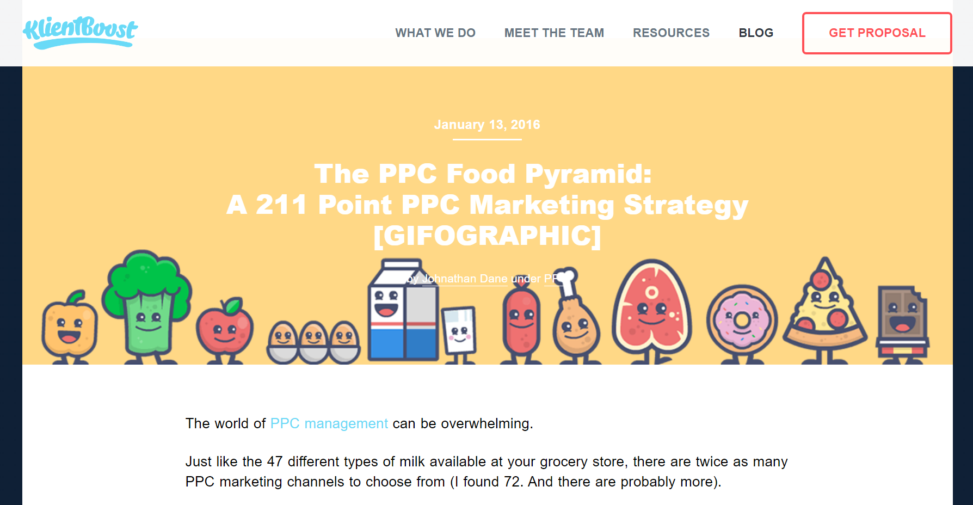Click the green broccoli character
Viewport: 973px width, 505px height.
(x=147, y=307)
